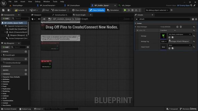
Task: Add a new component
Action: (x=6, y=18)
